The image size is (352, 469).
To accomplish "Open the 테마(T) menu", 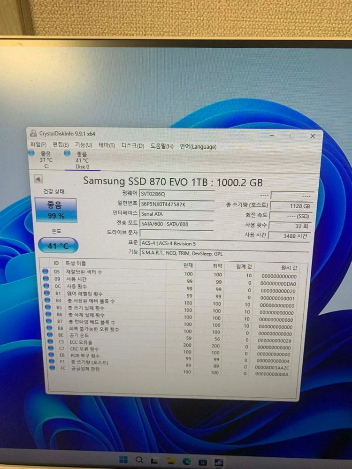I will coord(107,145).
